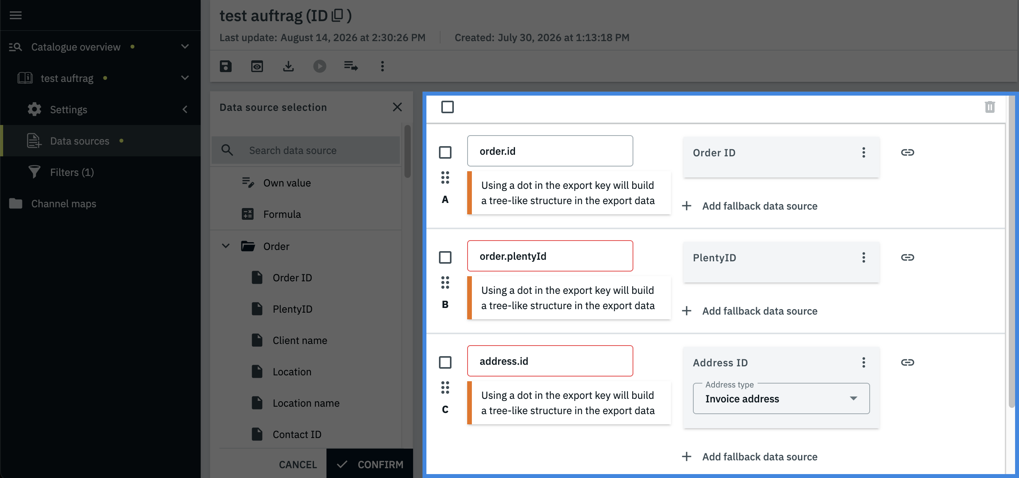Click the trash delete icon

tap(990, 107)
